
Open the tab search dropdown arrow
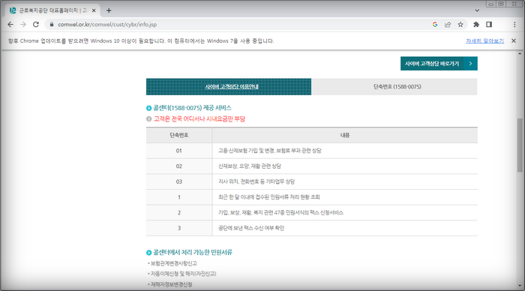click(x=477, y=10)
